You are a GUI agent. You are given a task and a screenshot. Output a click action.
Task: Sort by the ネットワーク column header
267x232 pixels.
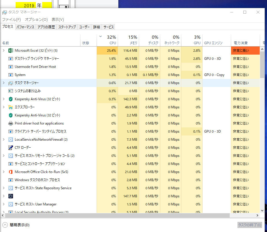coord(171,40)
